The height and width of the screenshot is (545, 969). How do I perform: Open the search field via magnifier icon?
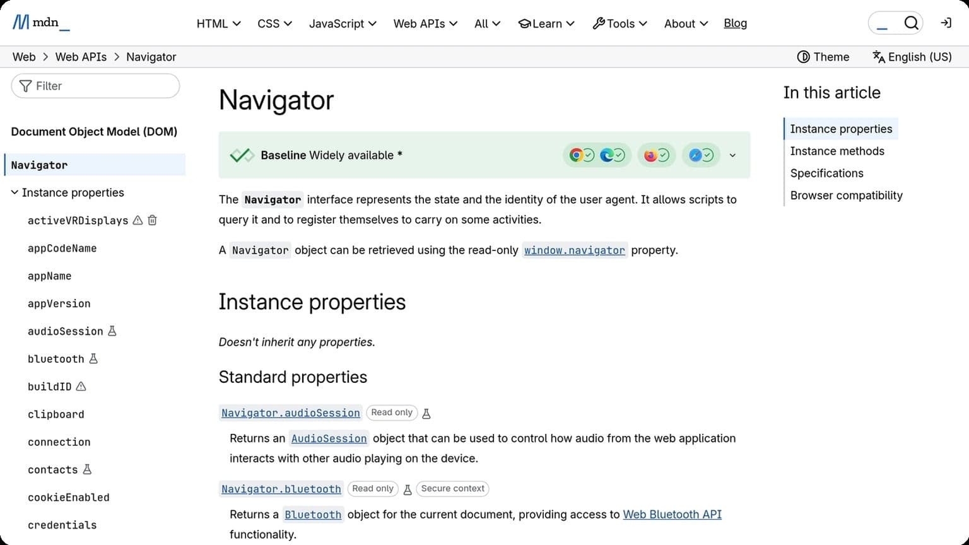click(911, 22)
